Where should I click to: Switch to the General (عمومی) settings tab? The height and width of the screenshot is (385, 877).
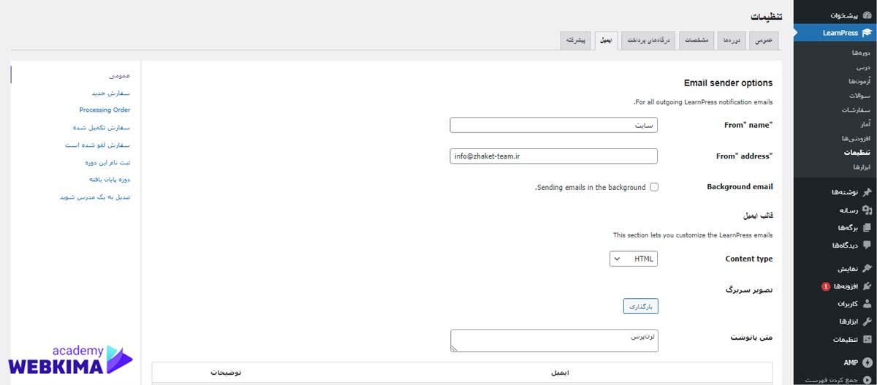[764, 40]
